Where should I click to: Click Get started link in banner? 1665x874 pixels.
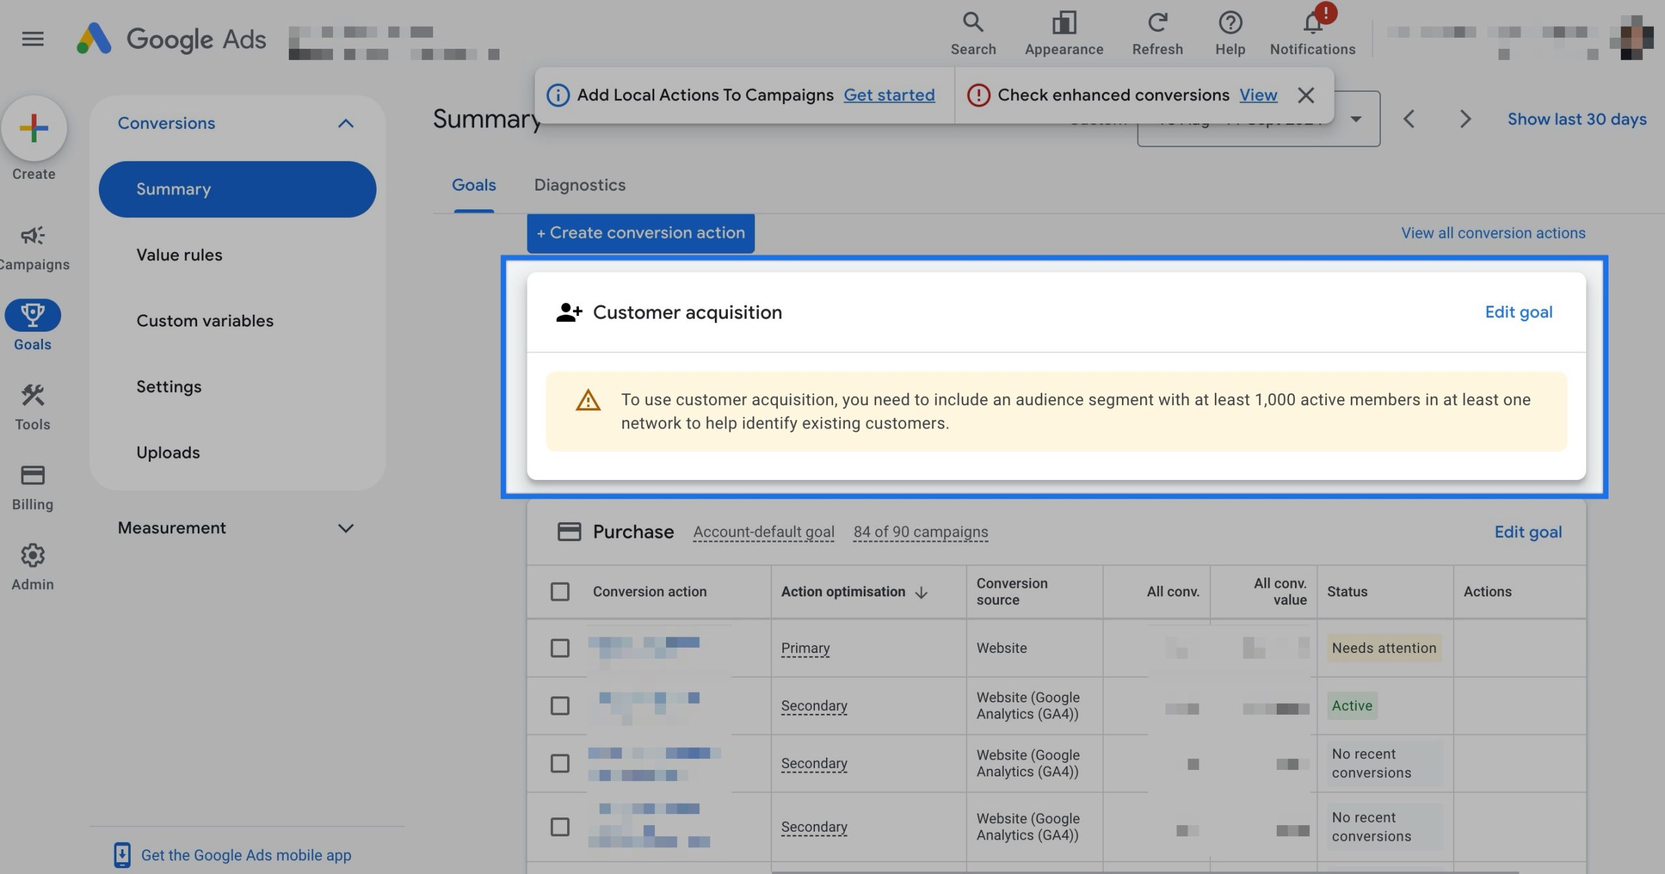tap(889, 95)
